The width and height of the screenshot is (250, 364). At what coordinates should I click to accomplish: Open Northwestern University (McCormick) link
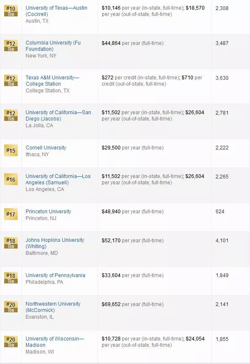(53, 307)
